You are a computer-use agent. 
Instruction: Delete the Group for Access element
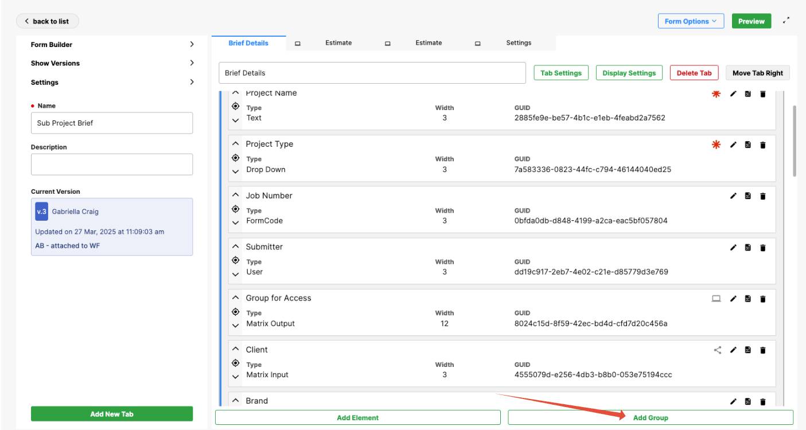[x=763, y=299]
